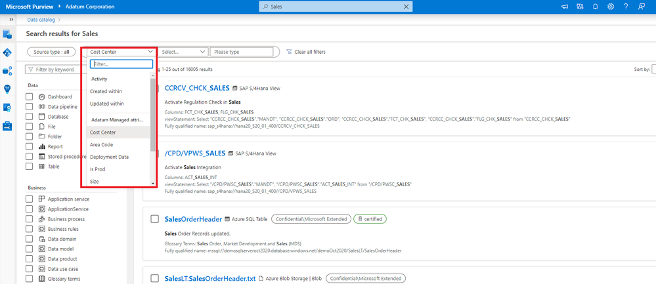Screen dimensions: 656x284
Task: Click the dropdown Filter... text box
Action: (x=121, y=64)
